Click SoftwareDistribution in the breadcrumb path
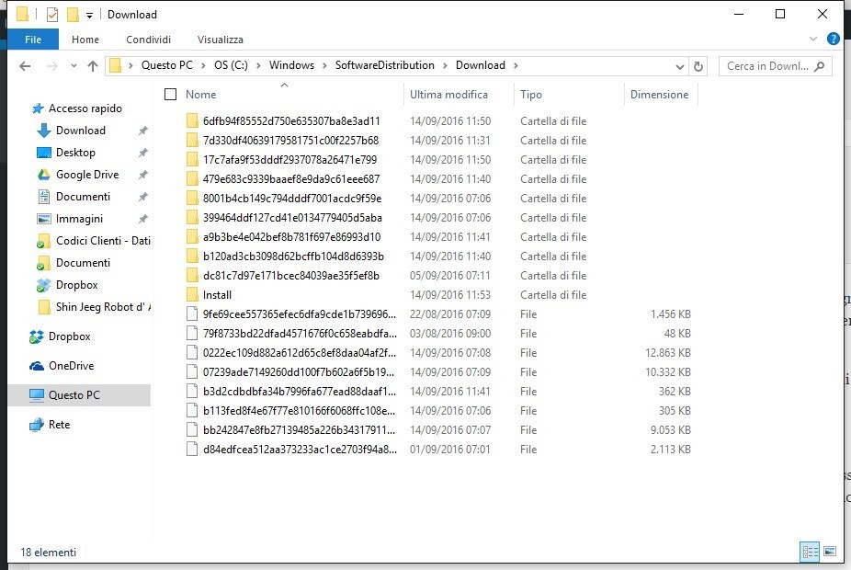 (x=384, y=65)
